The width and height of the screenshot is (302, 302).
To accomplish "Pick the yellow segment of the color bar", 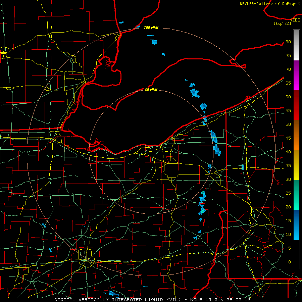I will pos(296,165).
